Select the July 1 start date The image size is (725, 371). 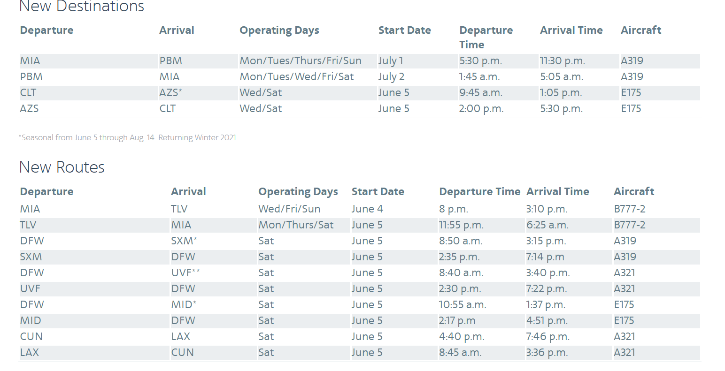(x=391, y=61)
